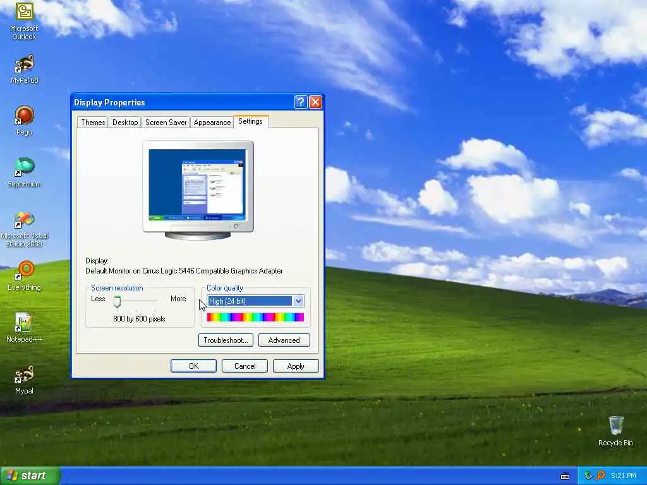This screenshot has height=485, width=647.
Task: Click the 5:21 PM taskbar clock
Action: tap(624, 476)
